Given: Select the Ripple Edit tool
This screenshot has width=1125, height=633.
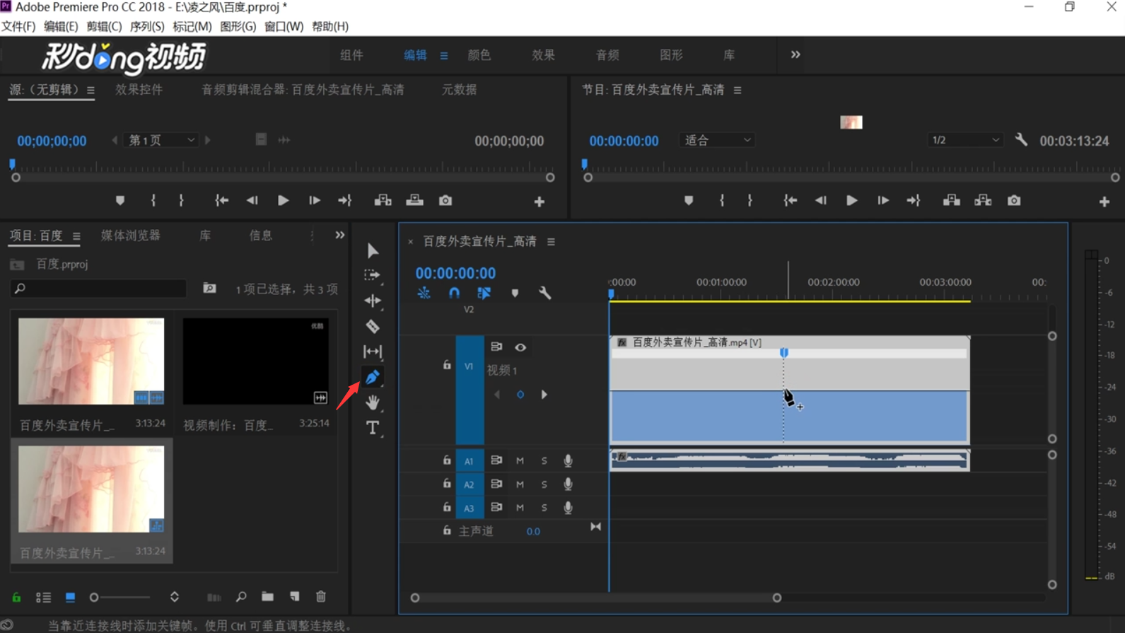Looking at the screenshot, I should pos(373,301).
